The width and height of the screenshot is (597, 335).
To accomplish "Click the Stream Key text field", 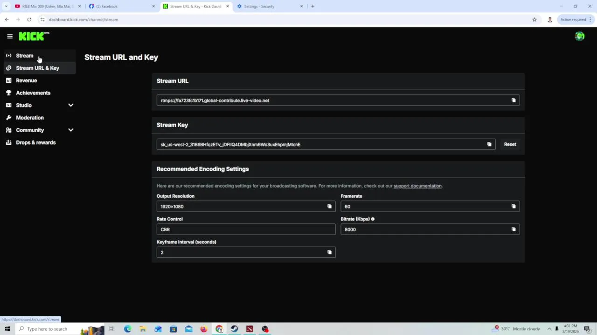I will click(x=326, y=144).
